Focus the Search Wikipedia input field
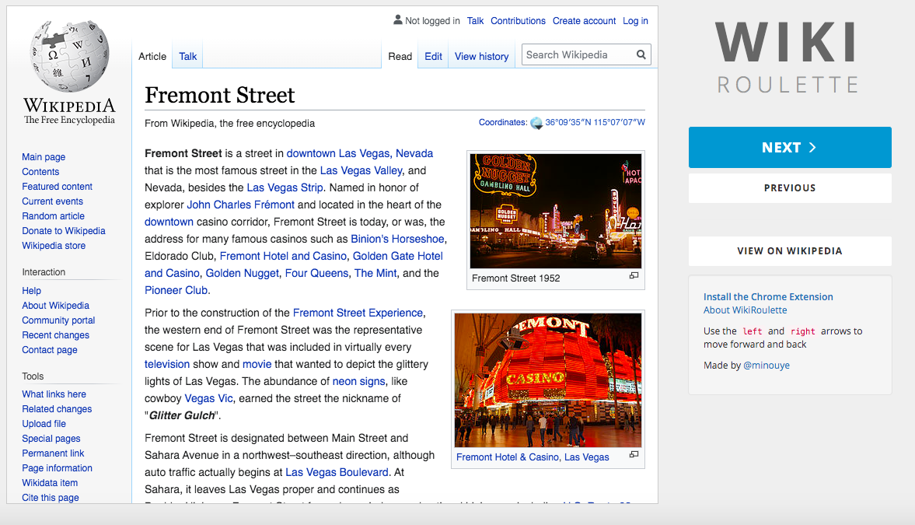This screenshot has height=525, width=915. click(578, 55)
